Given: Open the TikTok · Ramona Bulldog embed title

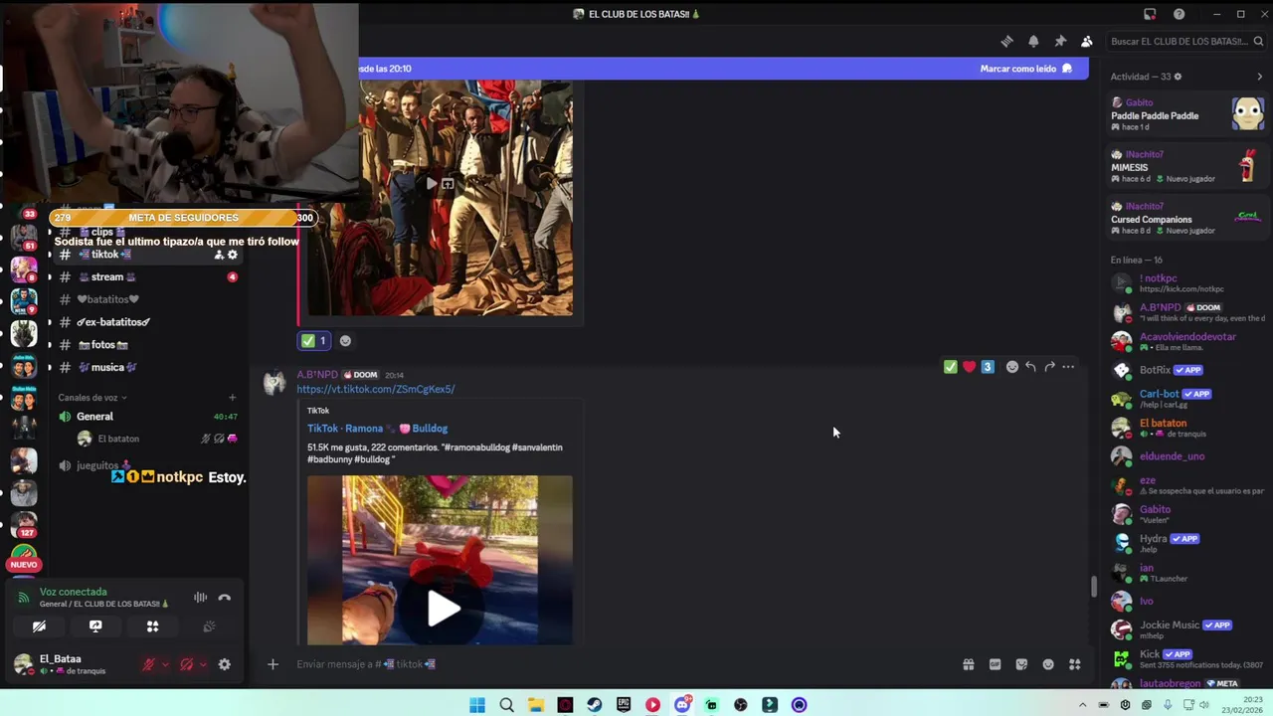Looking at the screenshot, I should pos(377,429).
